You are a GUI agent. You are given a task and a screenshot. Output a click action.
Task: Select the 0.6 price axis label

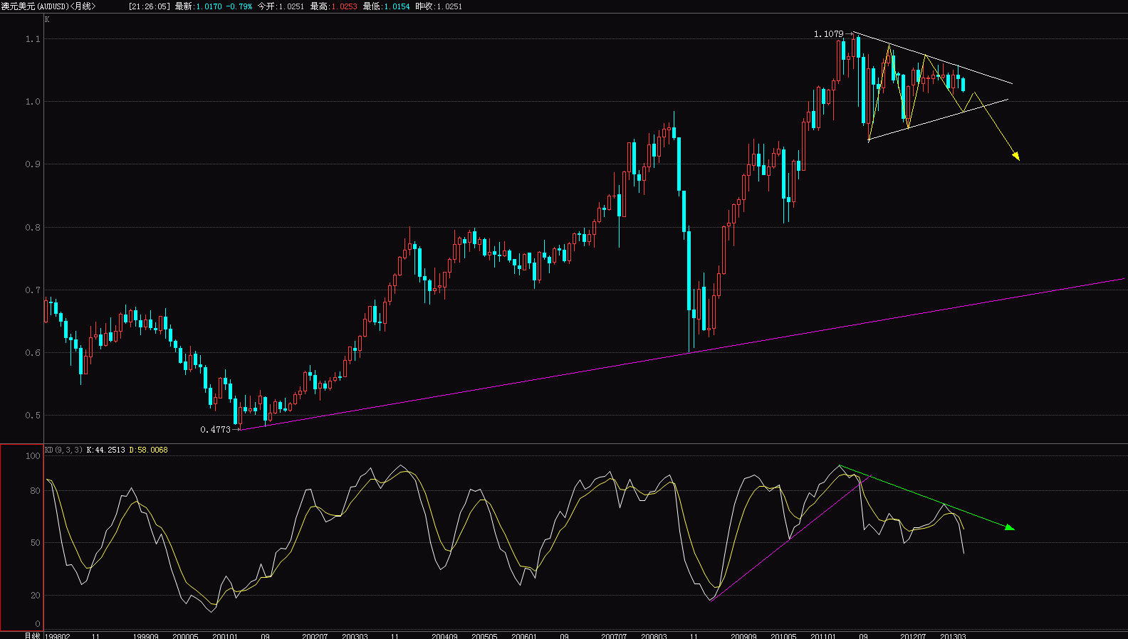33,353
